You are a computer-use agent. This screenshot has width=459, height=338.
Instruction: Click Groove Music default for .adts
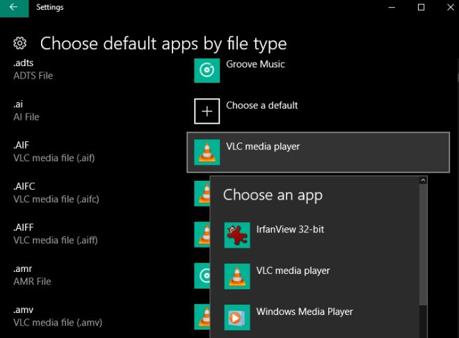pos(255,64)
